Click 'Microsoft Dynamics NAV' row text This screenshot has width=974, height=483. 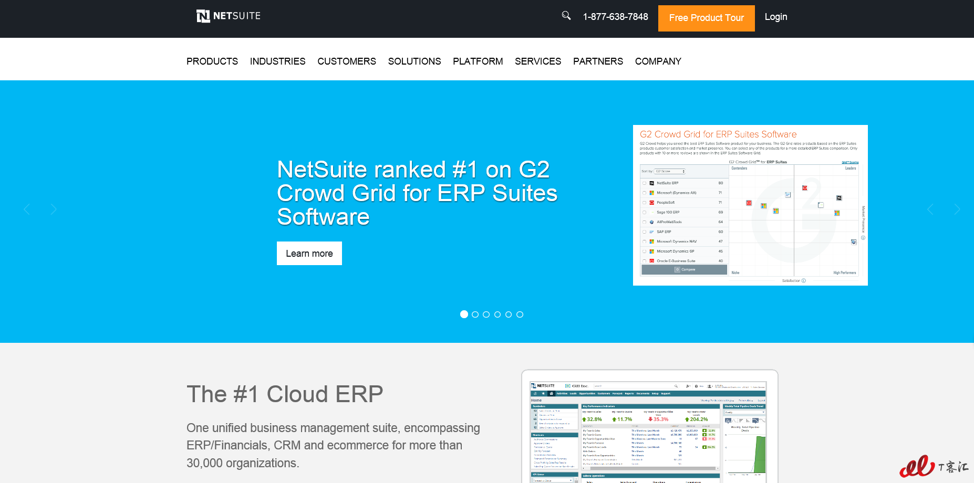point(677,241)
